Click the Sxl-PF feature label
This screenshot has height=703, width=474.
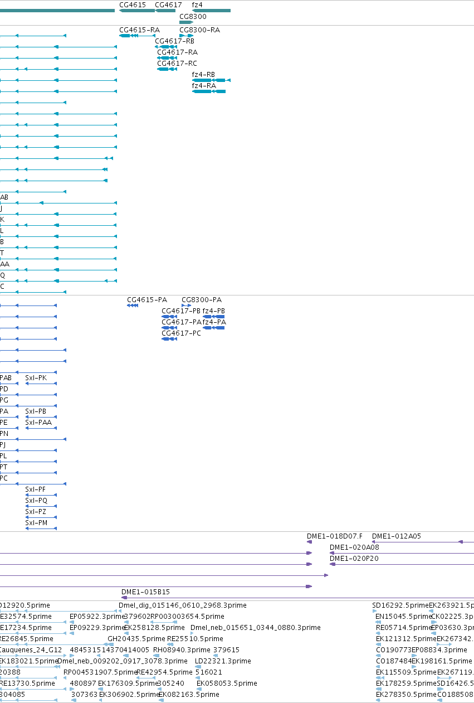click(x=36, y=489)
